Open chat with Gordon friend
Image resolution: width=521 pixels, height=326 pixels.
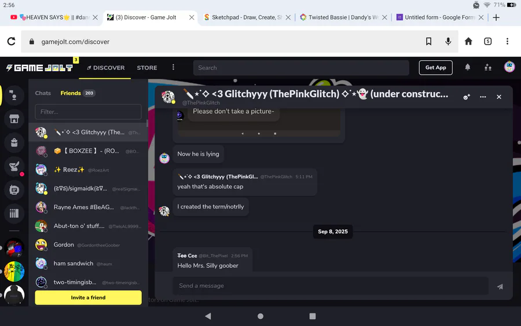point(88,244)
